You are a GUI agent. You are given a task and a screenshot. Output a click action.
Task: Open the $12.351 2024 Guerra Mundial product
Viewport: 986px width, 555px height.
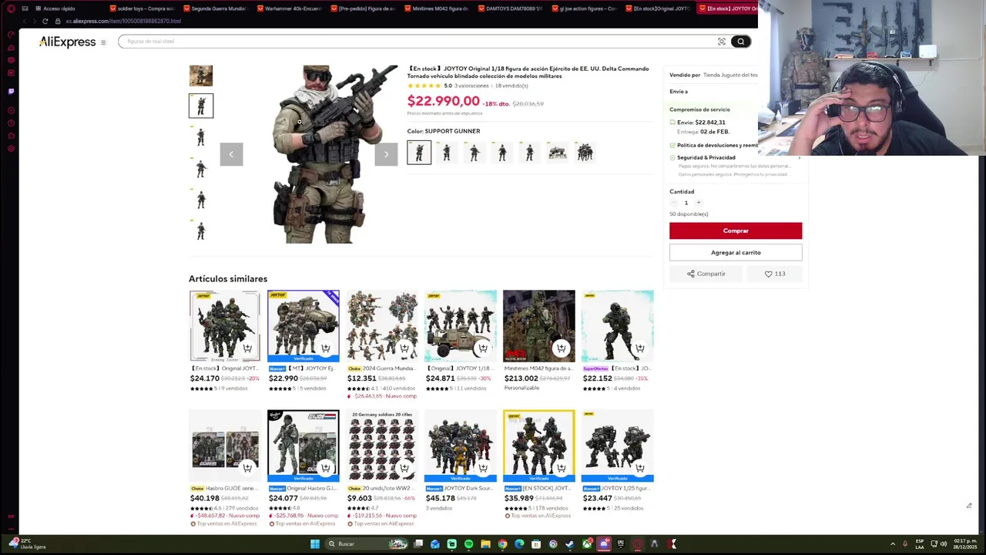coord(382,326)
